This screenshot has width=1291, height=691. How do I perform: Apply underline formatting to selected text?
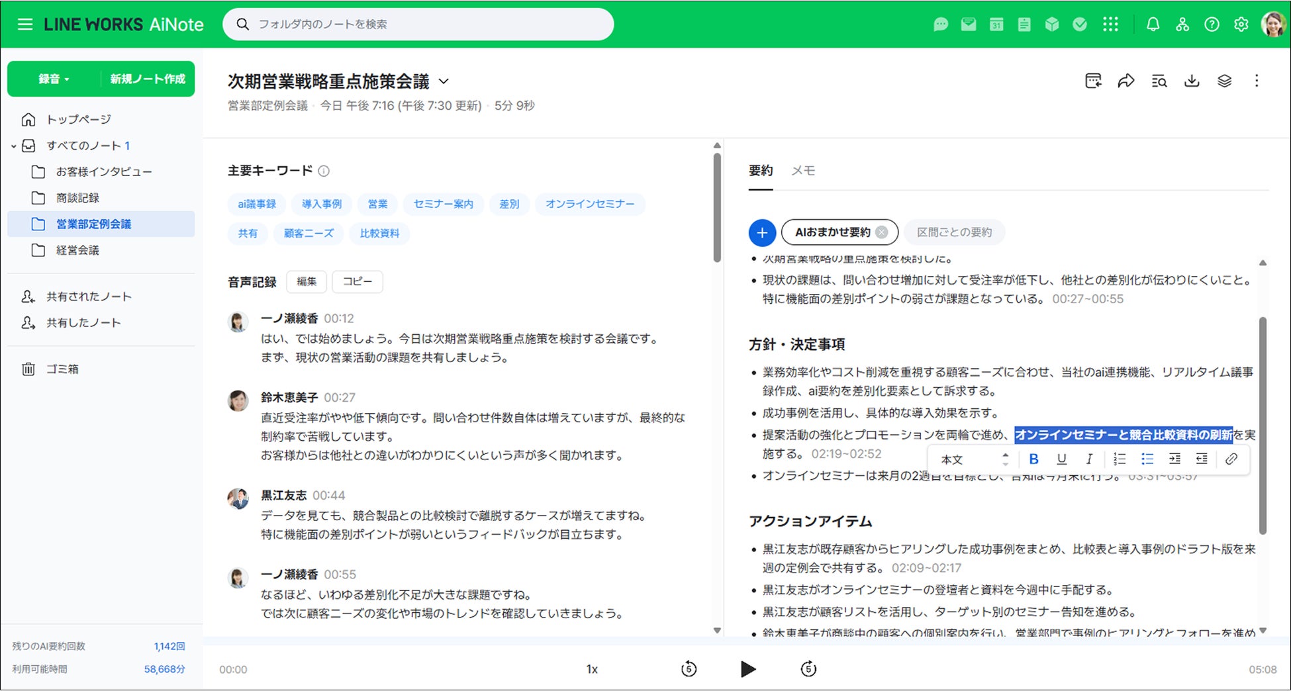point(1062,459)
